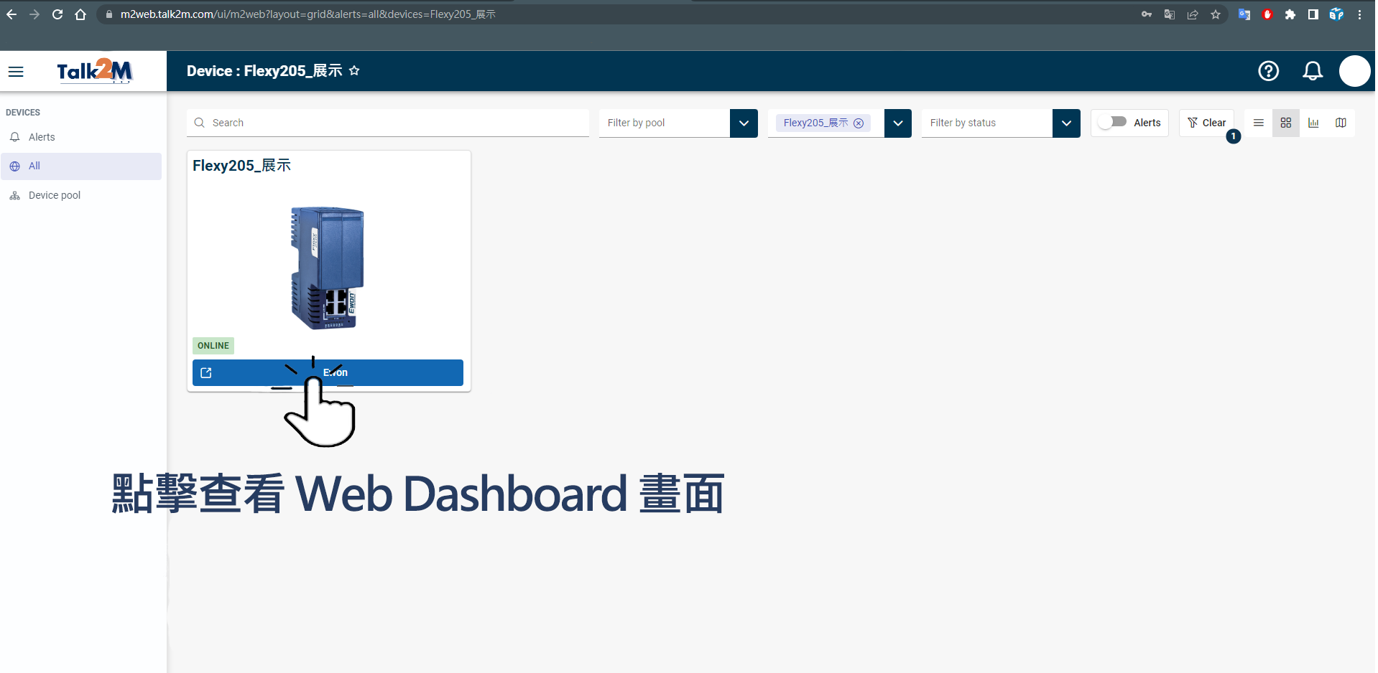This screenshot has width=1378, height=673.
Task: Click the browser address bar URL
Action: [308, 14]
